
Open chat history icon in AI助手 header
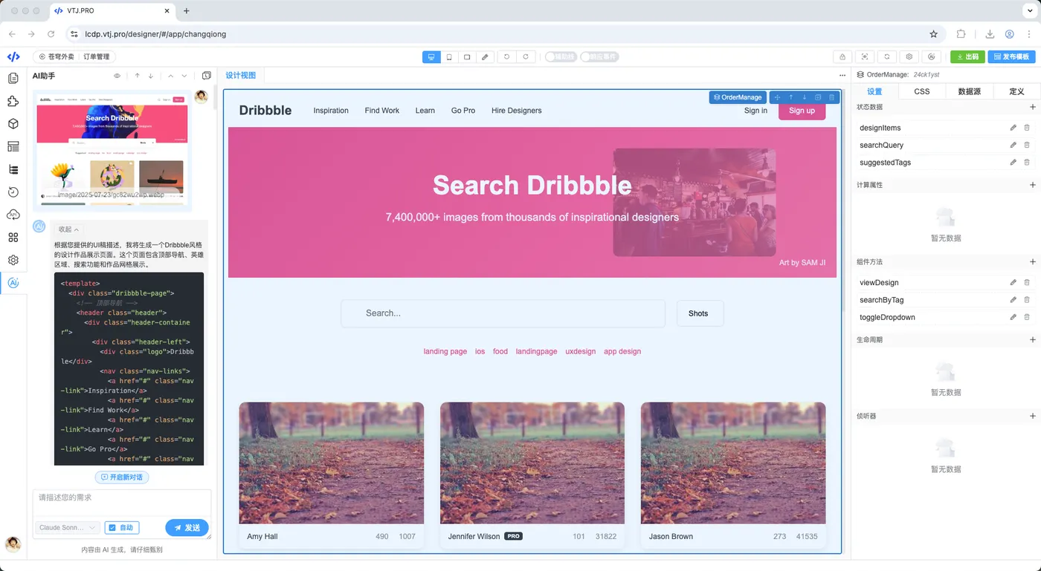[x=207, y=76]
